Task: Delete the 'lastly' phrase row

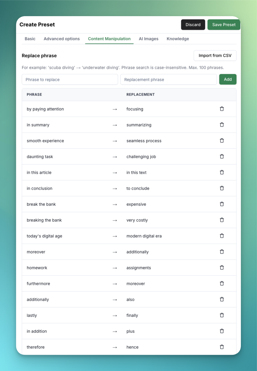Action: [222, 315]
